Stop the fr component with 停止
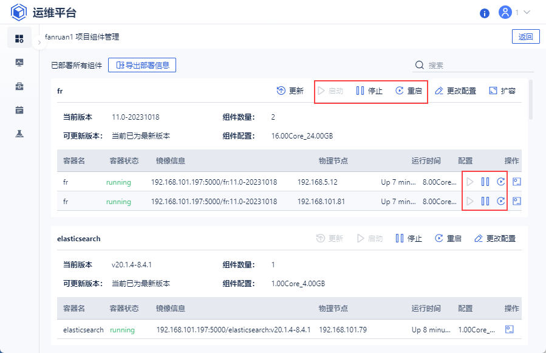Viewport: 546px width, 353px height. 369,91
